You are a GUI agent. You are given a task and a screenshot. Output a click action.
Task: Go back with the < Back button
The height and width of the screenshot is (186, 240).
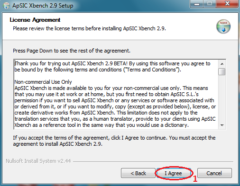tap(138, 173)
